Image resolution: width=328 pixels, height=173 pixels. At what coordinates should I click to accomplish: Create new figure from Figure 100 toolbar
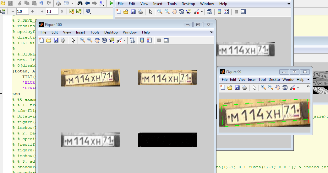[41, 40]
